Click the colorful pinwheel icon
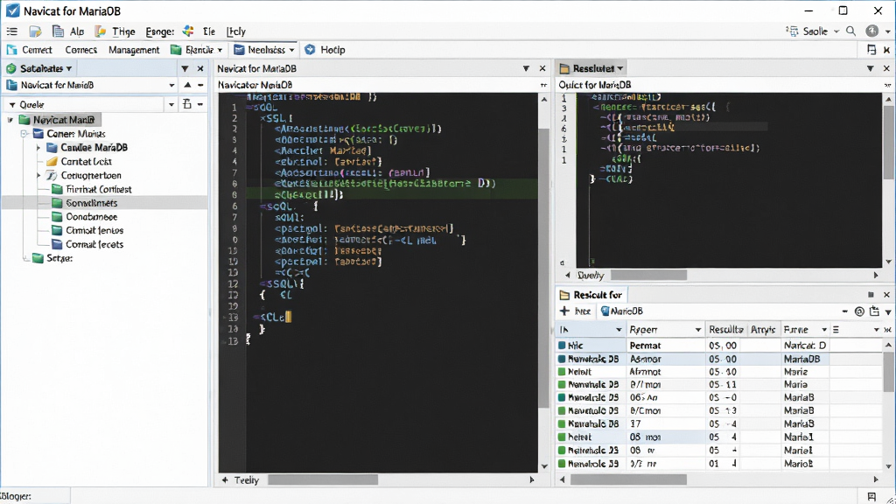Screen dimensions: 896x504 tap(188, 31)
